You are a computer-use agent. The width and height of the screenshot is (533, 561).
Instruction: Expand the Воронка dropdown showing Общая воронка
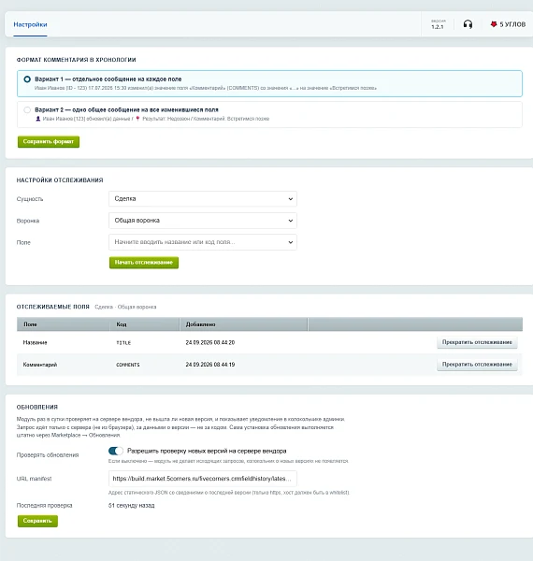pos(203,221)
